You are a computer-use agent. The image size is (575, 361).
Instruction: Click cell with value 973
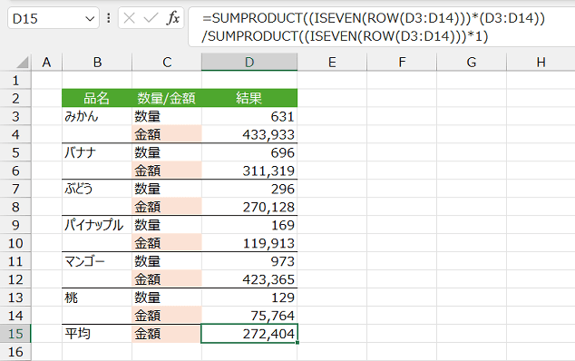coord(249,261)
